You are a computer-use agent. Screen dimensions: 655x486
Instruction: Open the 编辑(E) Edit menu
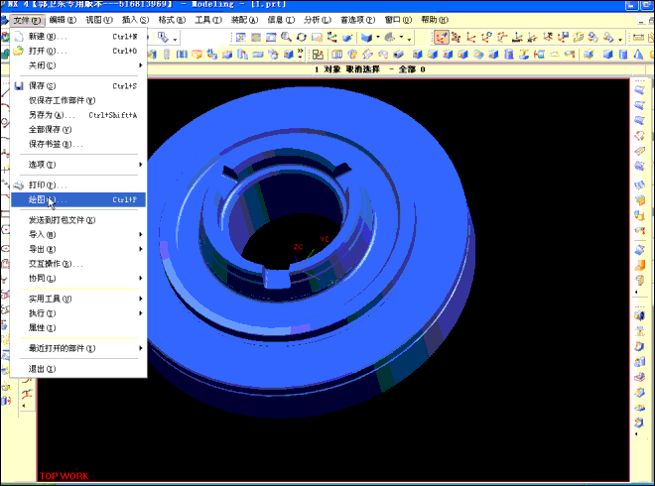(x=63, y=20)
